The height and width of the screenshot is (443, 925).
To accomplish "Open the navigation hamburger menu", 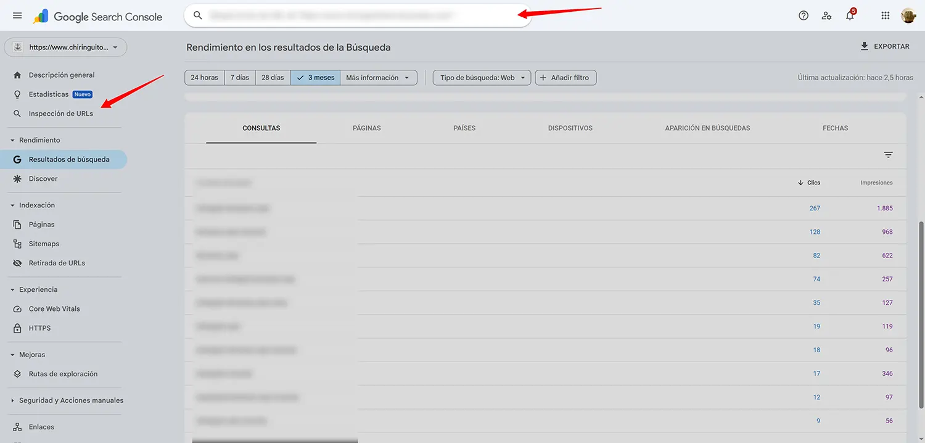I will [x=17, y=15].
